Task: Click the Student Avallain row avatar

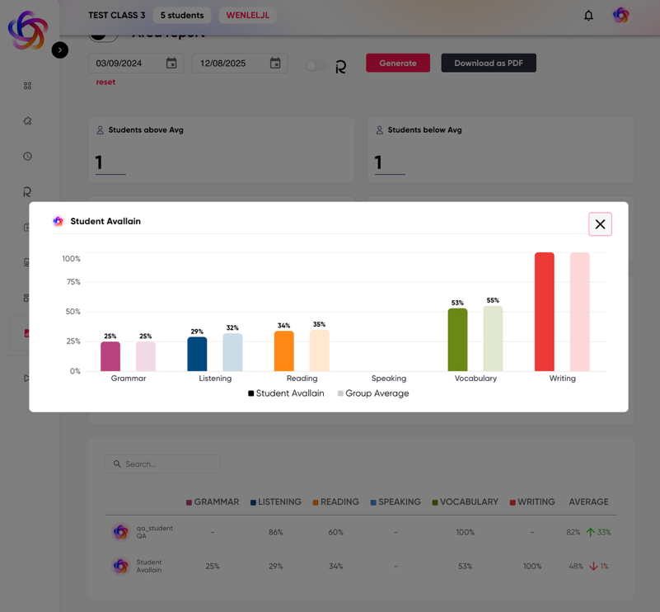Action: [x=121, y=566]
